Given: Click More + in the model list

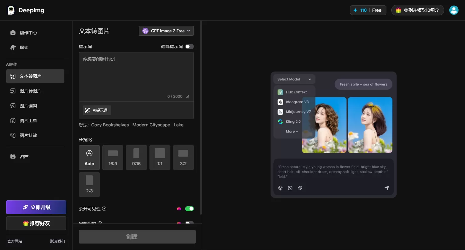Looking at the screenshot, I should click(292, 131).
